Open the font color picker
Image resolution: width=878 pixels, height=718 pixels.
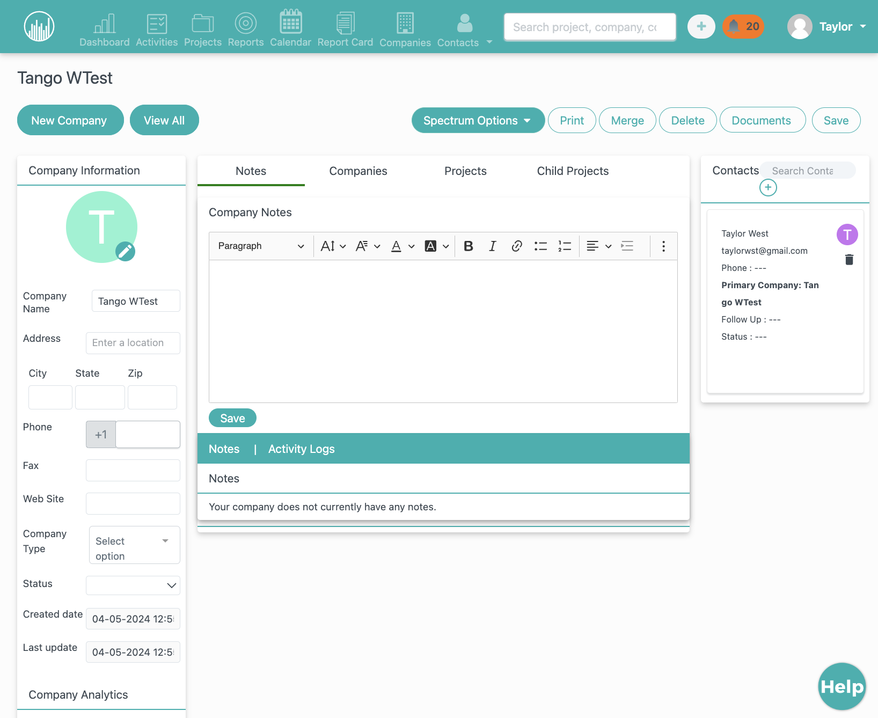tap(403, 246)
